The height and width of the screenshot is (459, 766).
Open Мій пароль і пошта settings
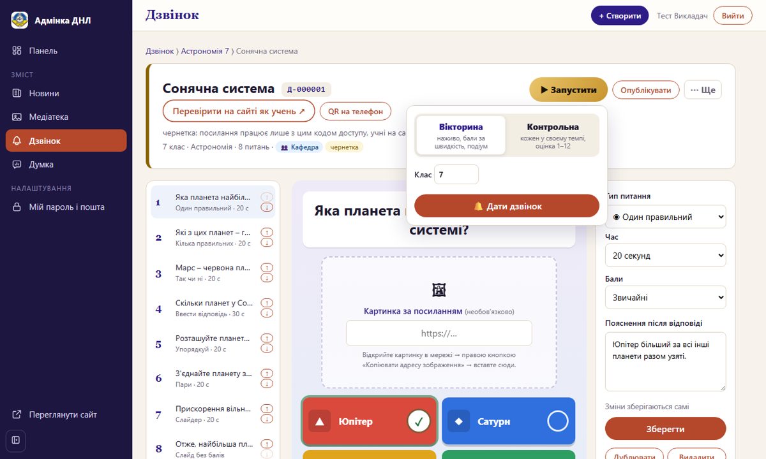point(66,207)
